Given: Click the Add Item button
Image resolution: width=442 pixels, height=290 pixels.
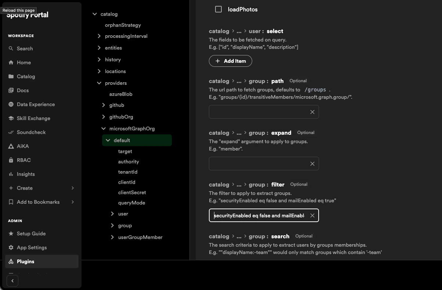Looking at the screenshot, I should click(x=231, y=61).
